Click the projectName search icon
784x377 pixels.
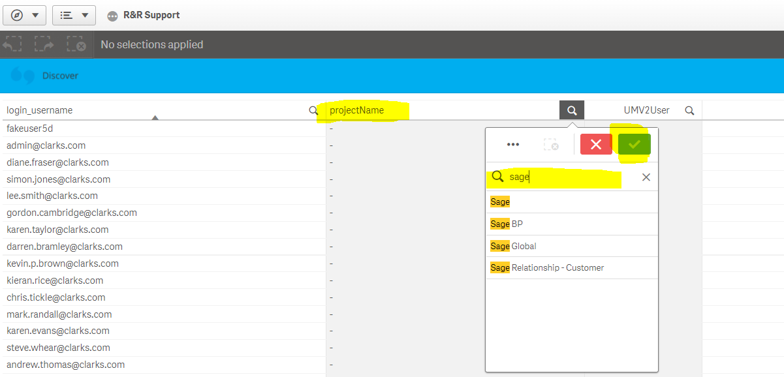(572, 110)
